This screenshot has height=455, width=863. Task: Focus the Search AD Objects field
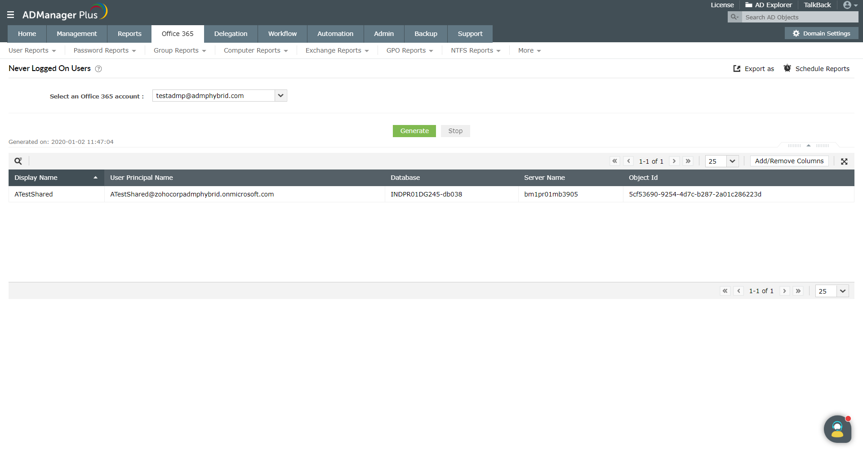point(800,17)
